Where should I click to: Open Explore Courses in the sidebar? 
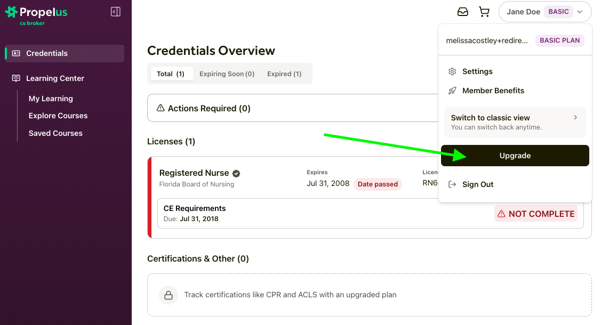(x=58, y=116)
